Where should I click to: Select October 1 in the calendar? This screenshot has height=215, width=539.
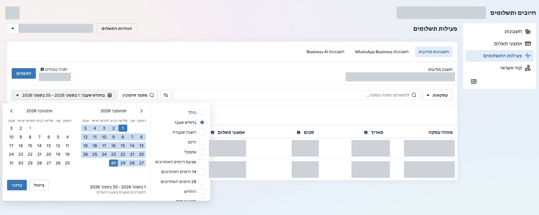click(x=30, y=128)
